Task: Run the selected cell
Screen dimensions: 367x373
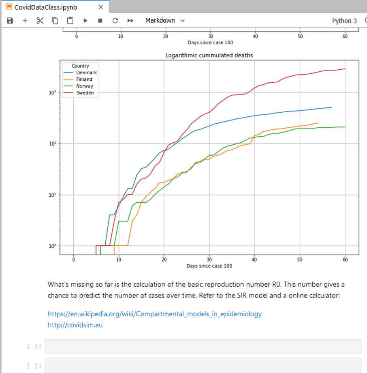Action: tap(85, 21)
